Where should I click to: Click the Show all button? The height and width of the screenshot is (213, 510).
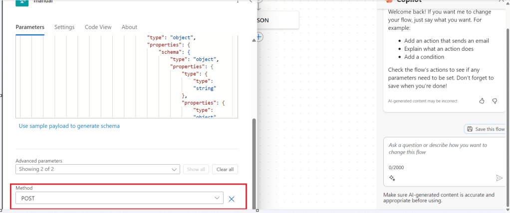tap(196, 169)
